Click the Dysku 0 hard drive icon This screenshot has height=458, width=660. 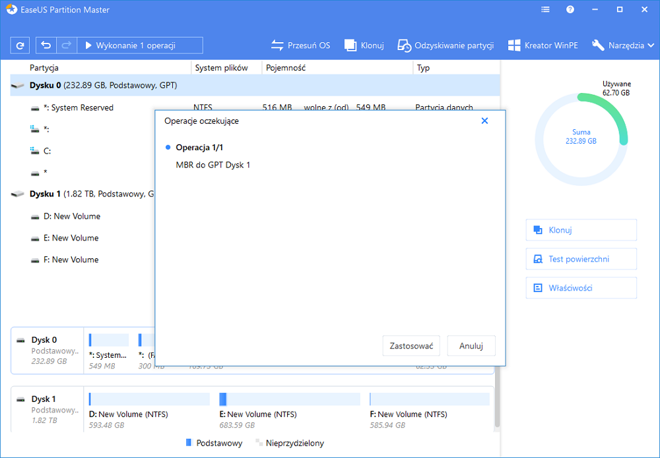click(18, 86)
